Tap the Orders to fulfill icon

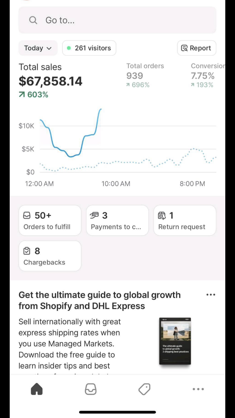coord(27,216)
